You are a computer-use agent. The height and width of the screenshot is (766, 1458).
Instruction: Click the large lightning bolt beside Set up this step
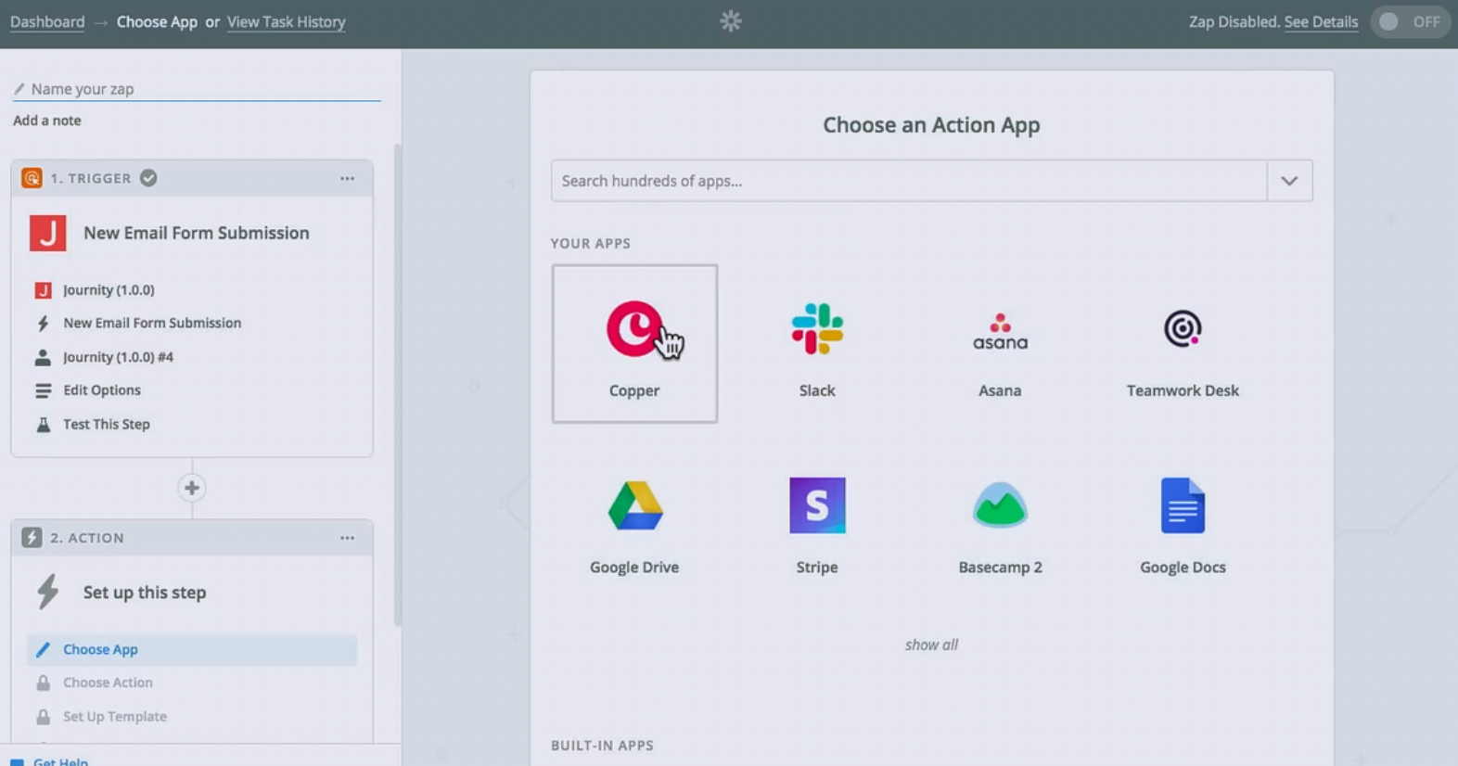[x=47, y=592]
